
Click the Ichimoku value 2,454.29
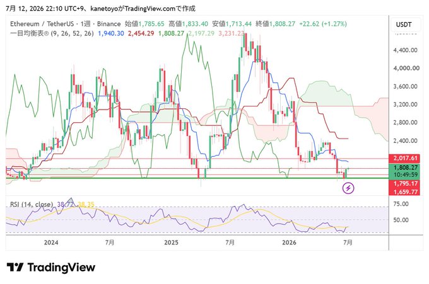point(141,33)
